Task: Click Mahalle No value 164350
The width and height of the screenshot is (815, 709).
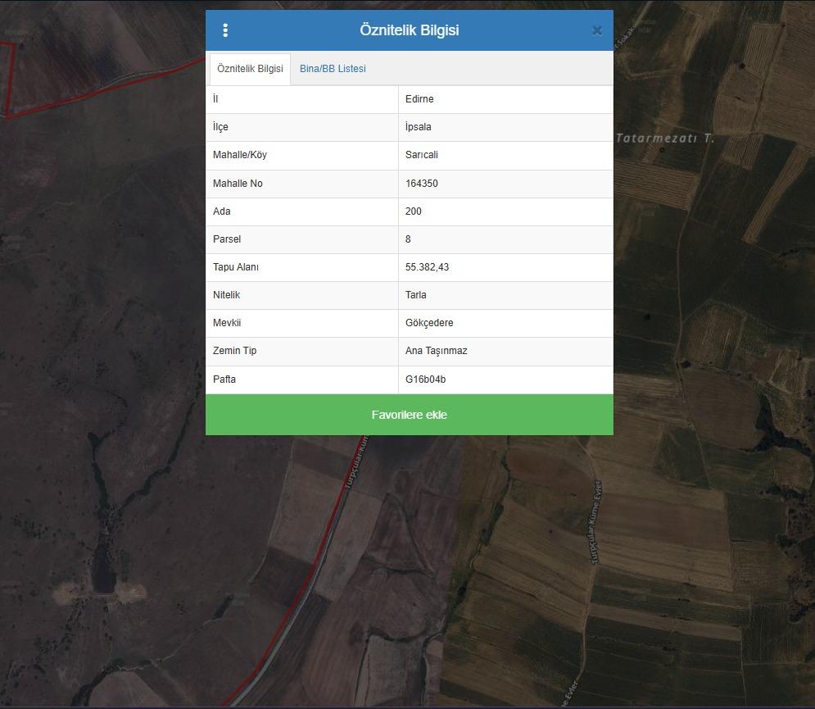Action: pyautogui.click(x=422, y=184)
